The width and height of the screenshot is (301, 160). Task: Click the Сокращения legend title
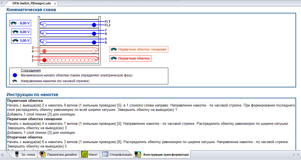click(x=31, y=70)
